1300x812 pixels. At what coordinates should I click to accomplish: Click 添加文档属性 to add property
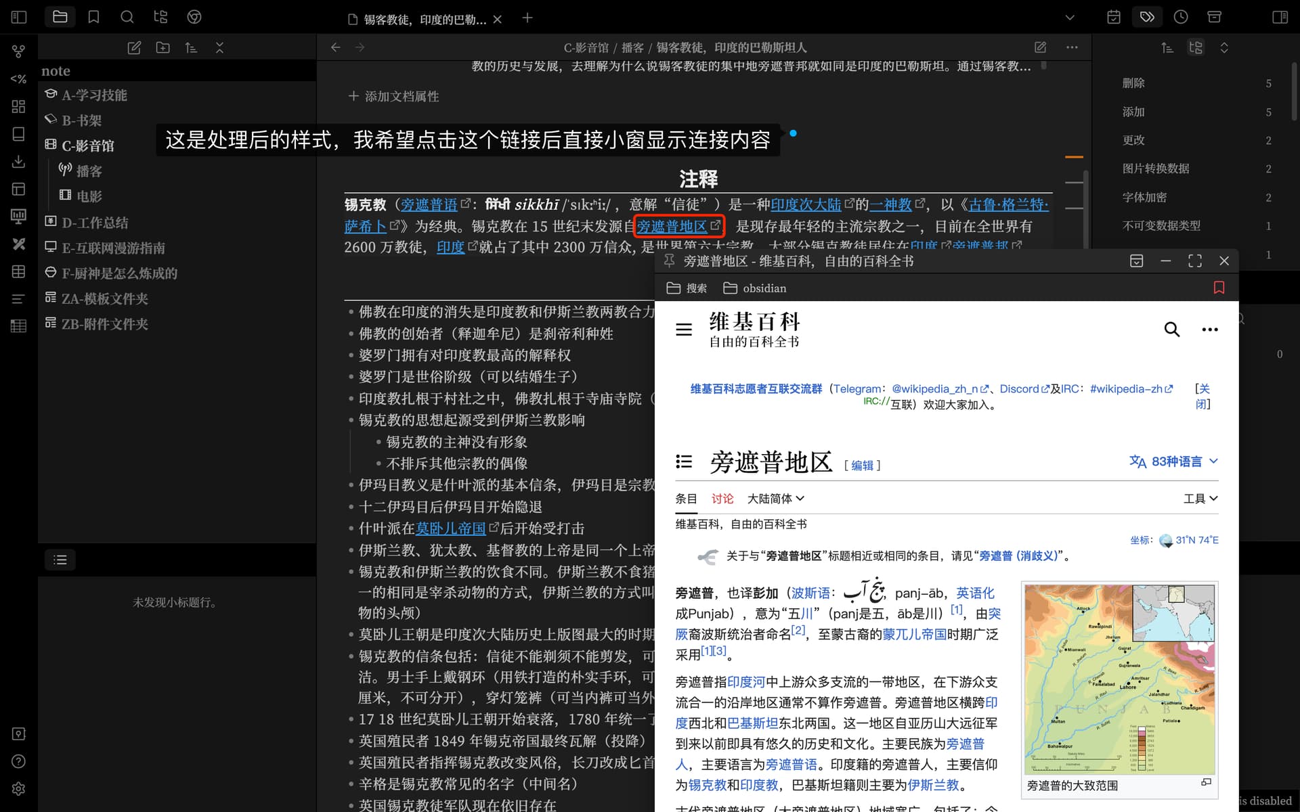click(x=394, y=96)
